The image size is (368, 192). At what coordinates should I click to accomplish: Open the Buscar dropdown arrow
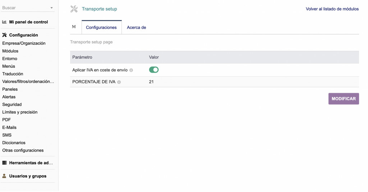click(x=52, y=8)
